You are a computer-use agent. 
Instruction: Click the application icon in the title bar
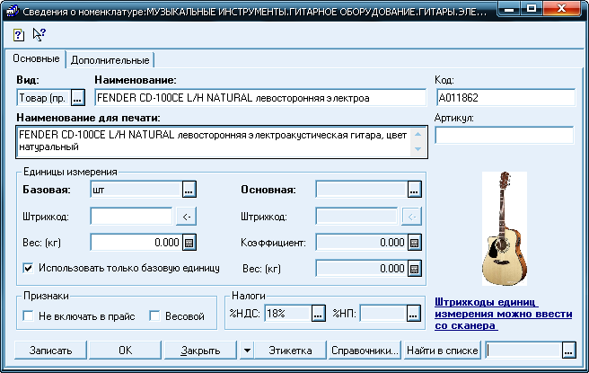pos(12,11)
